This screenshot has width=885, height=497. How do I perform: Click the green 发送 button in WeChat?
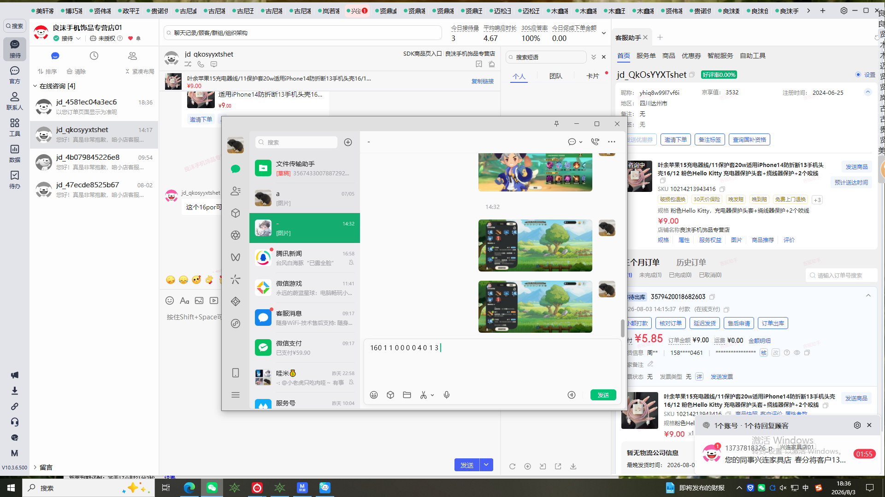click(x=603, y=395)
